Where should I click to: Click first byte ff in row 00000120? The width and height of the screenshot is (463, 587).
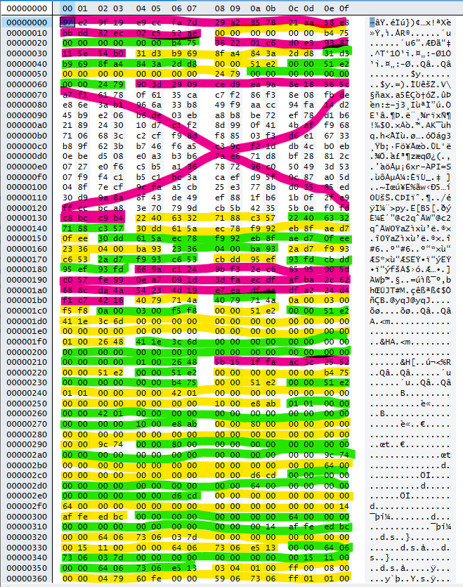point(67,207)
